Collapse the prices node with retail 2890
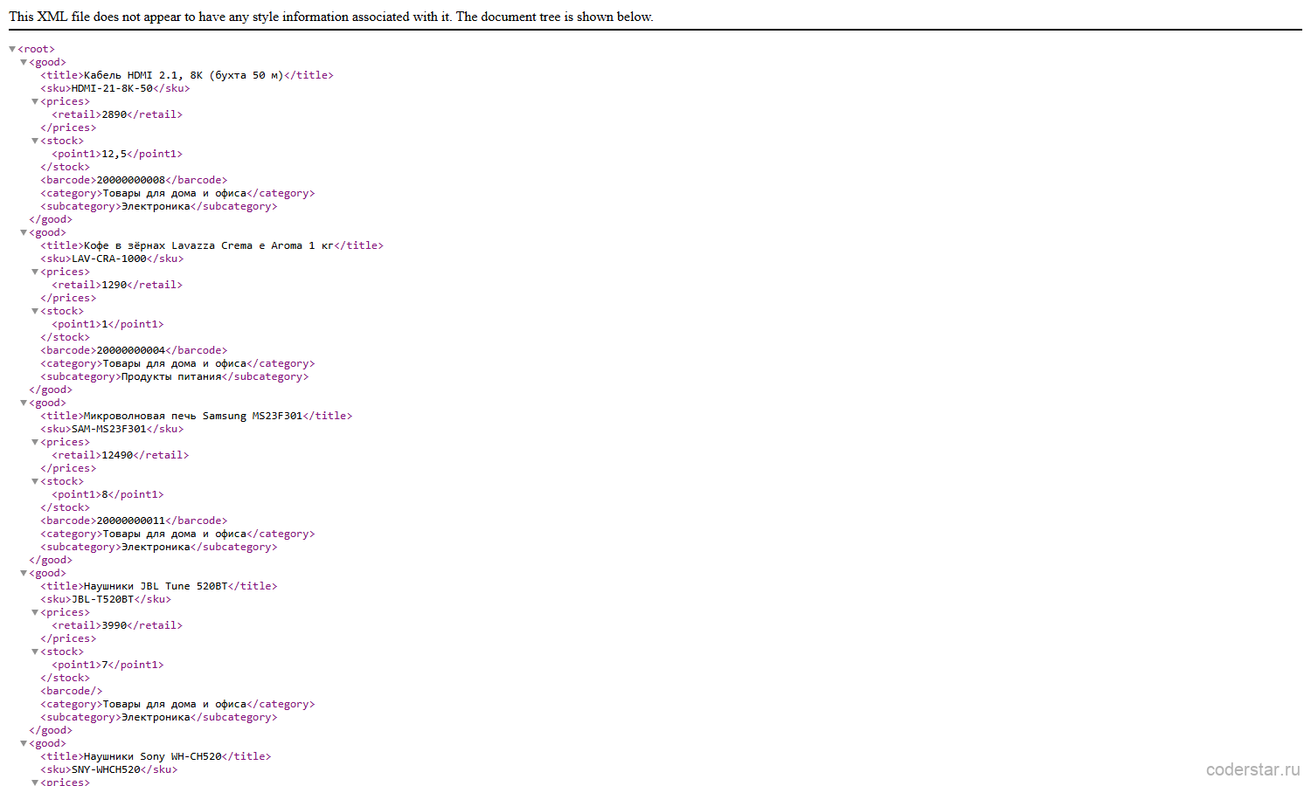Screen dimensions: 1311x786 pyautogui.click(x=35, y=101)
